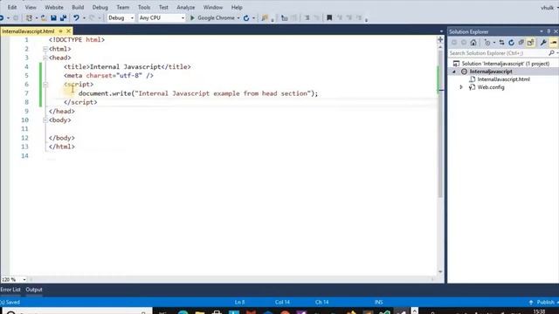Image resolution: width=559 pixels, height=314 pixels.
Task: Click the split editor handle above scrollbar
Action: [440, 39]
